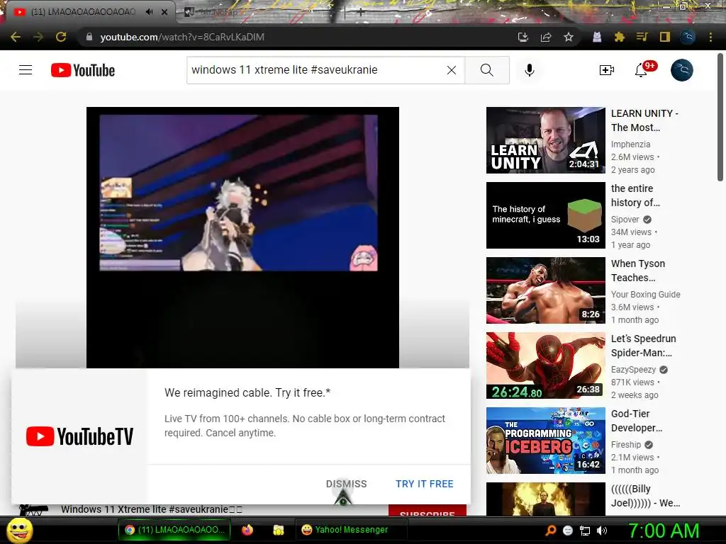Open the notifications bell

[x=642, y=70]
